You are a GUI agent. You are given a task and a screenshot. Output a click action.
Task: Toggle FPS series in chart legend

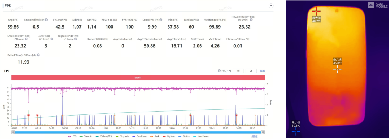tap(72, 136)
